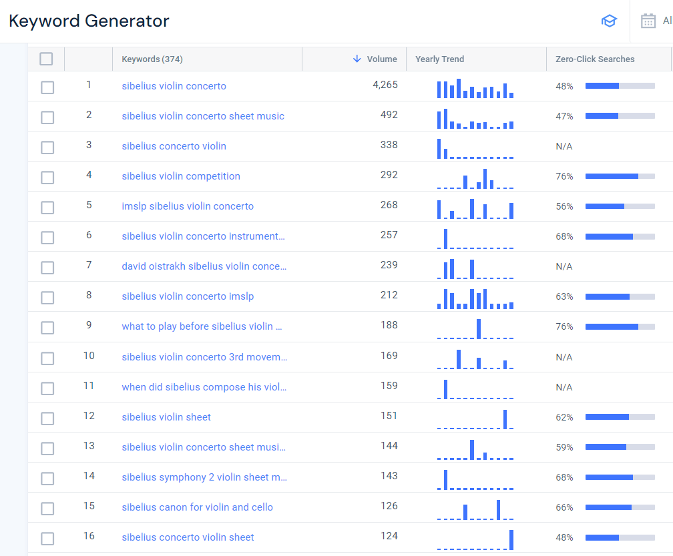Click the 'when did sibelius compose his viol…' link
The height and width of the screenshot is (556, 673).
tap(203, 387)
